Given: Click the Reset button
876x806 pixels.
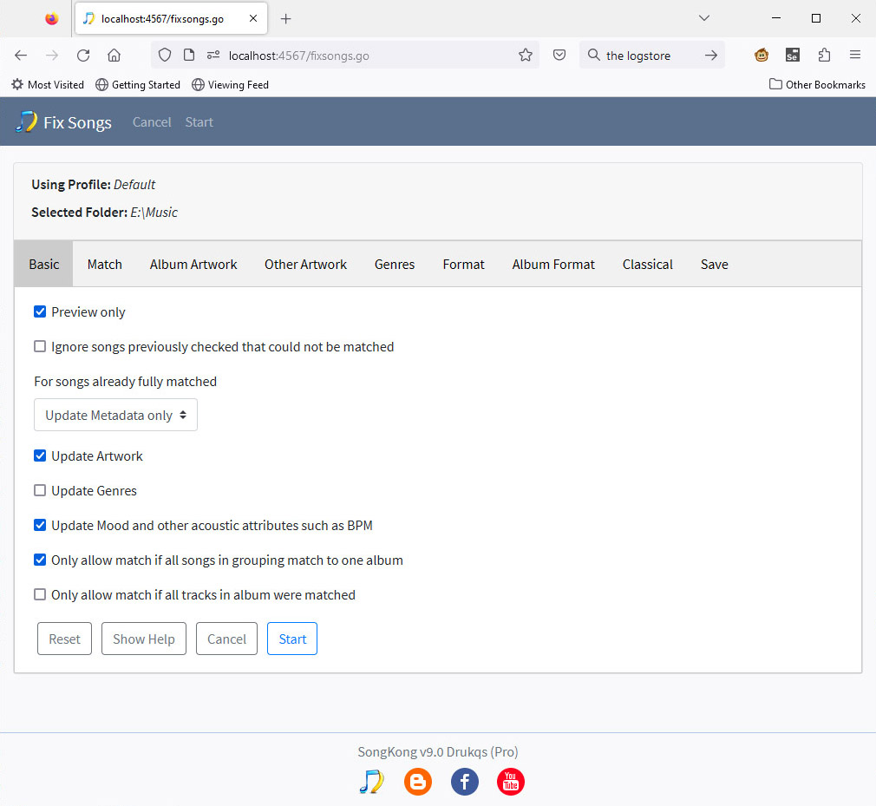Looking at the screenshot, I should click(64, 639).
